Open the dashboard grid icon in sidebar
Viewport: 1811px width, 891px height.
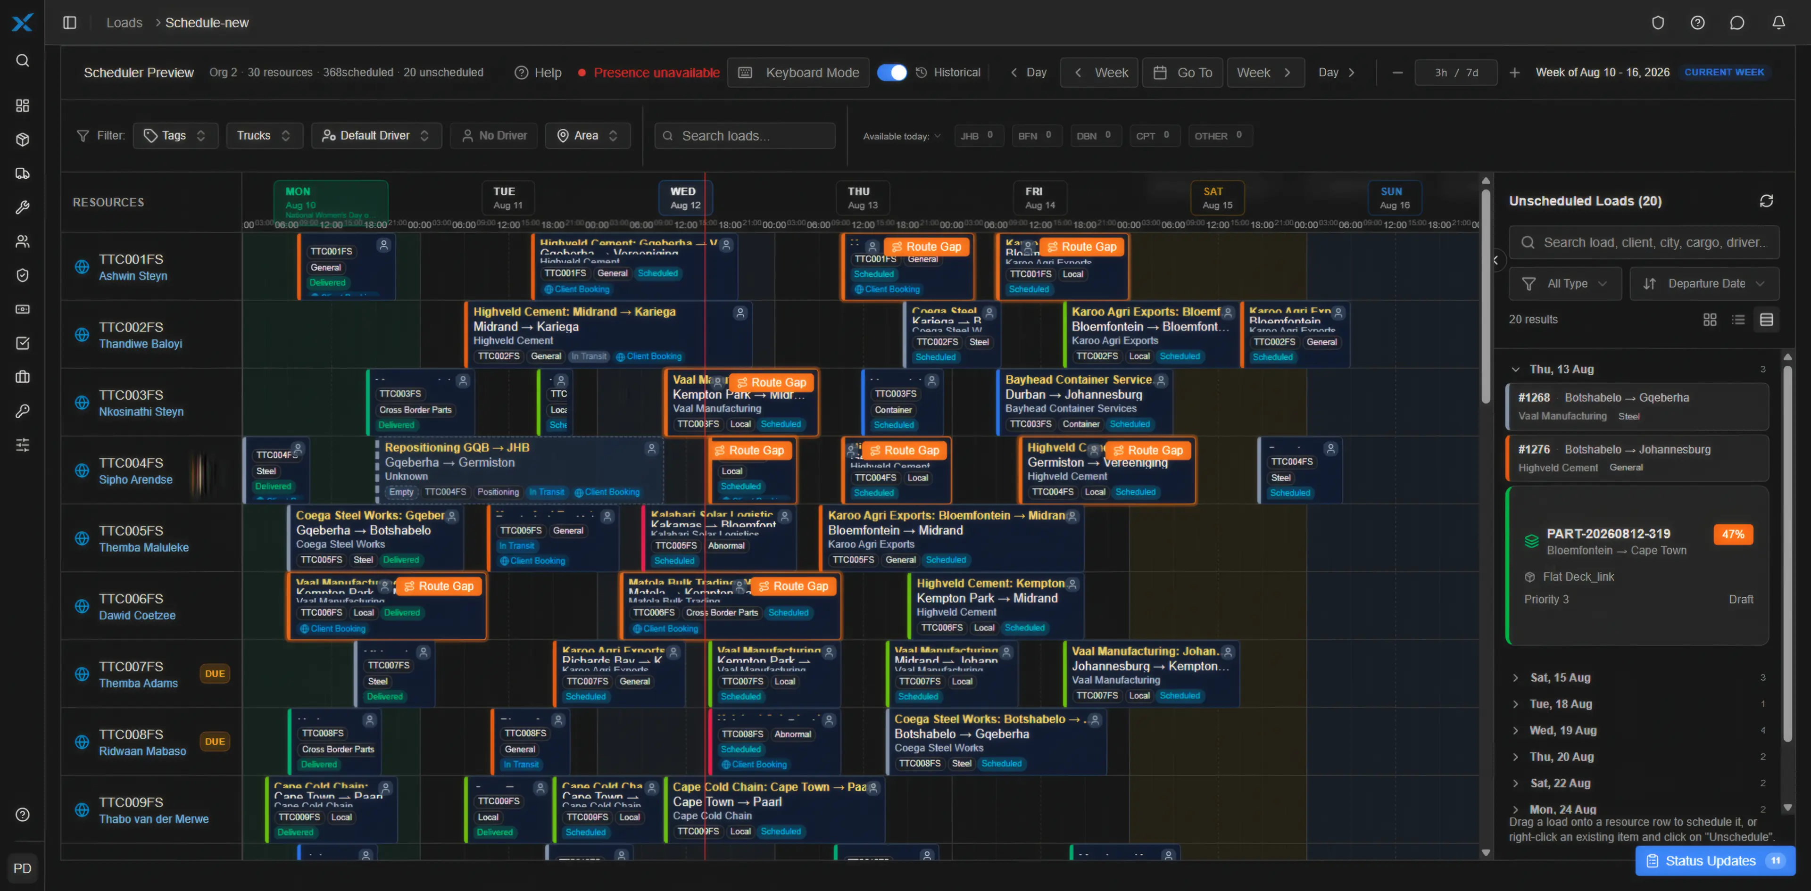(23, 106)
